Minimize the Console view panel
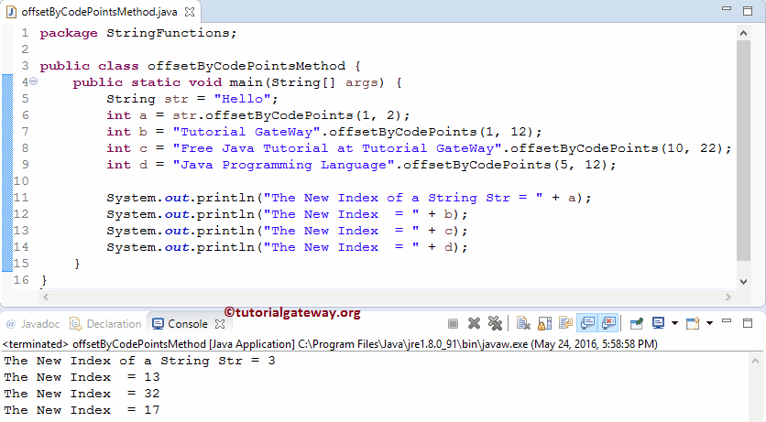Viewport: 766px width, 422px height. [x=727, y=321]
